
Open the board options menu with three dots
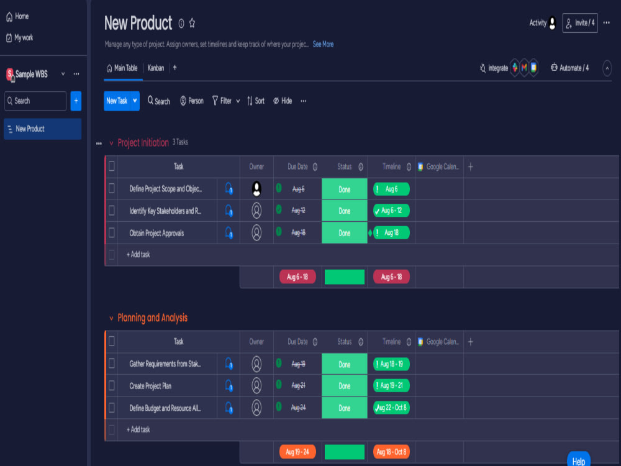coord(607,22)
